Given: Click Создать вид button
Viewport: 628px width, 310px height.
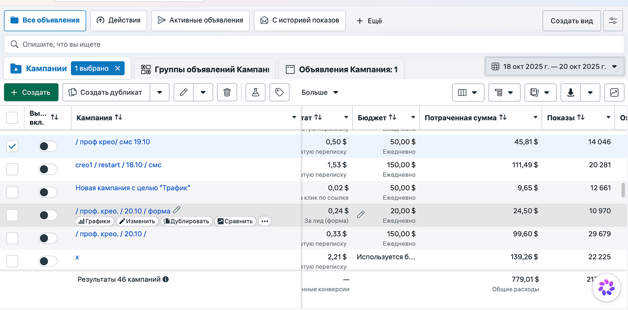Looking at the screenshot, I should point(572,21).
